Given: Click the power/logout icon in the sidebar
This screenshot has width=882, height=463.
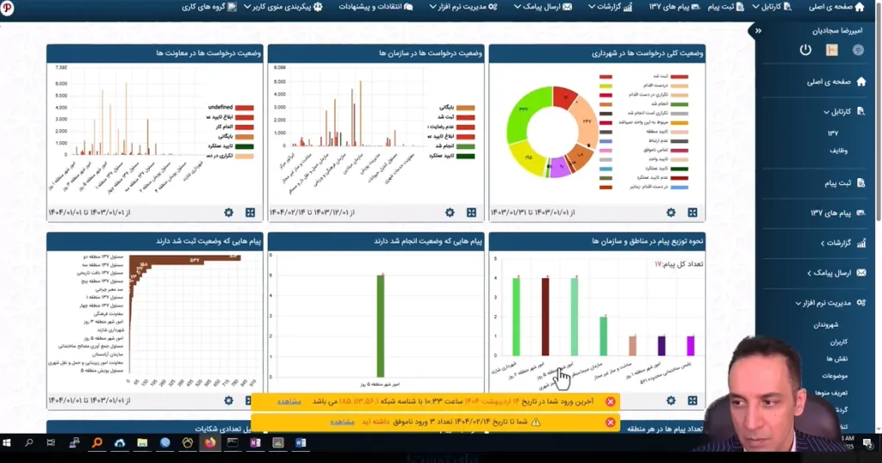Looking at the screenshot, I should pos(805,50).
